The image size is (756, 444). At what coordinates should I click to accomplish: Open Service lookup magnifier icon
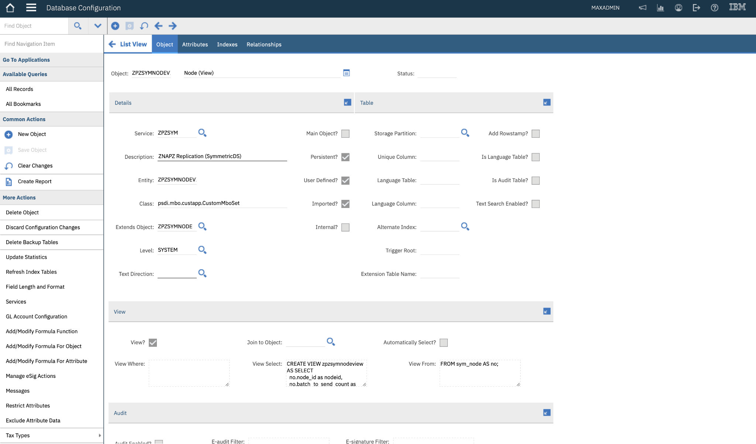(x=202, y=133)
